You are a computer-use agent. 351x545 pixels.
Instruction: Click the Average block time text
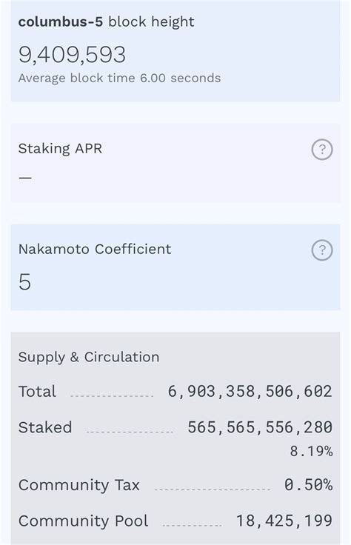coord(119,78)
